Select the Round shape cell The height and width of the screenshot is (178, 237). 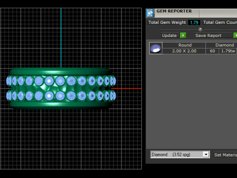(x=184, y=45)
